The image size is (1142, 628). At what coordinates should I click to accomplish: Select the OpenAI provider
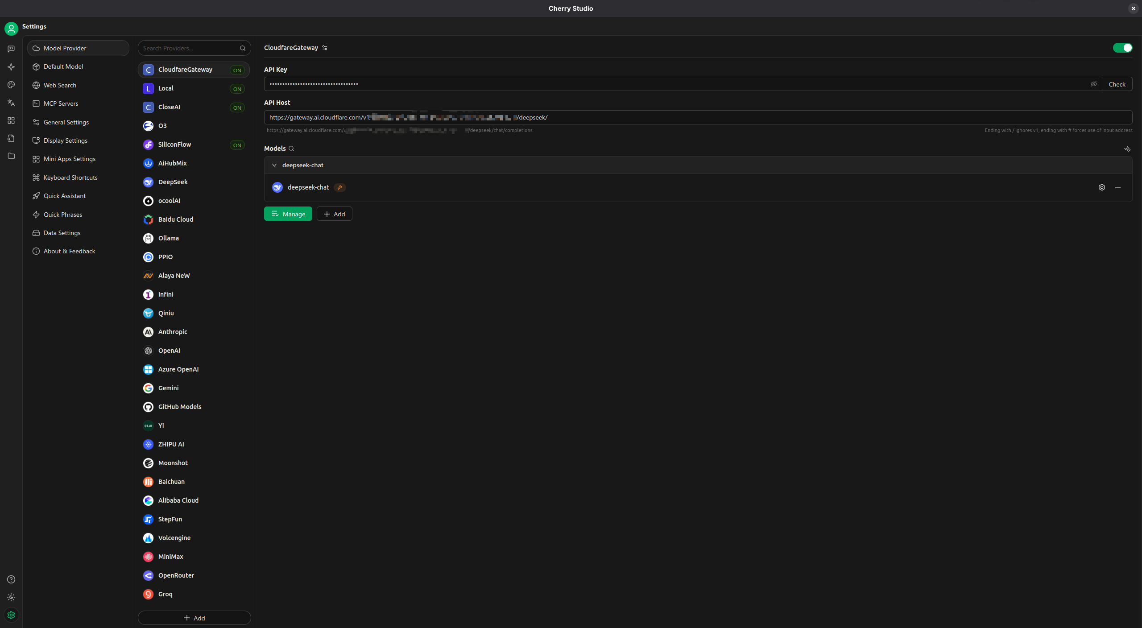[194, 351]
